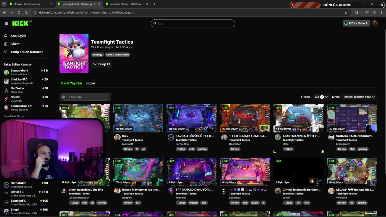Click dj tag under specimba stream
The height and width of the screenshot is (217, 386).
[263, 203]
